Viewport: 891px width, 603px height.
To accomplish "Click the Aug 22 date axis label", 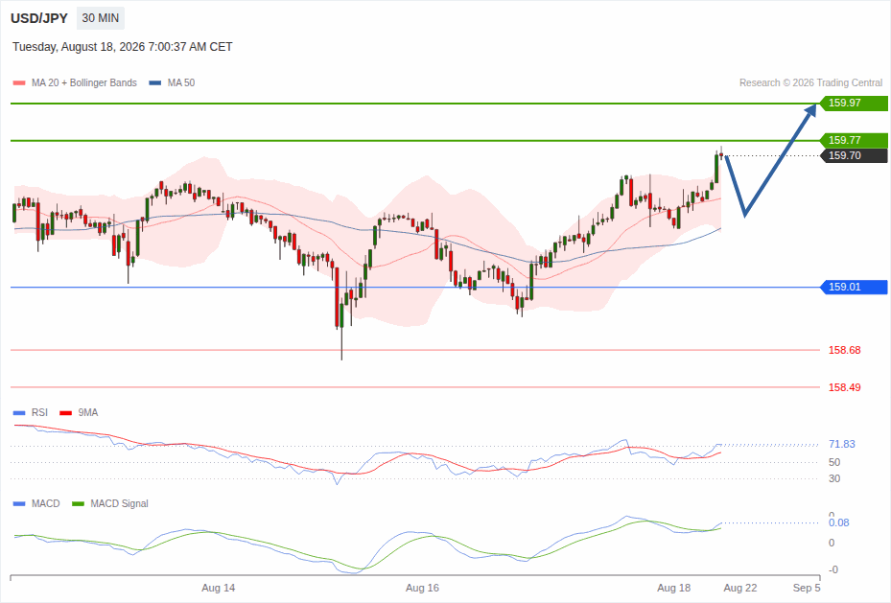I will click(740, 588).
